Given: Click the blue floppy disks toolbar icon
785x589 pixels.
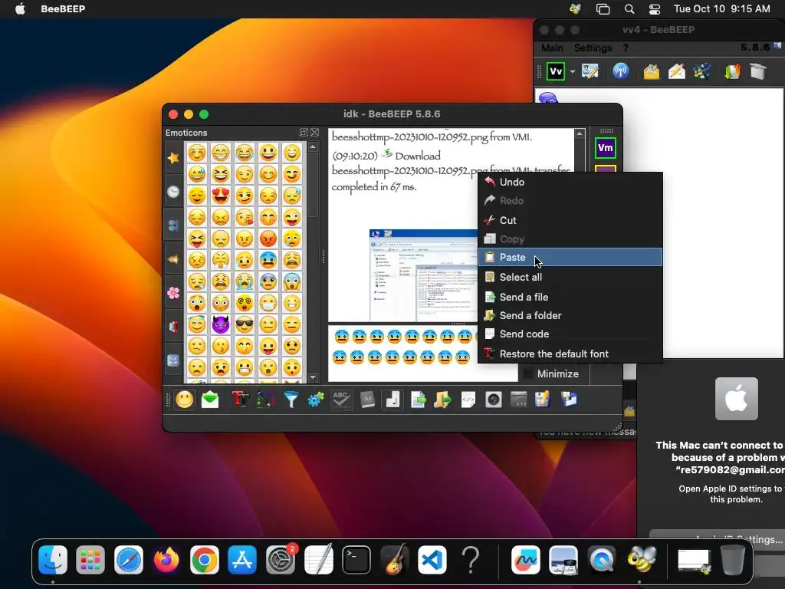Looking at the screenshot, I should 569,400.
